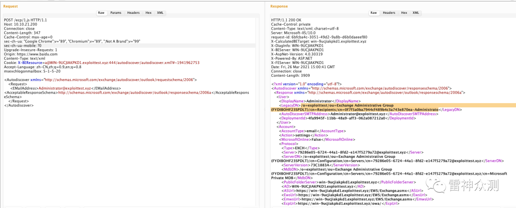516x208 pixels.
Task: Click the 'X-BEServer: WIN-9UCJIAKPKD1' header
Action: pos(298,50)
